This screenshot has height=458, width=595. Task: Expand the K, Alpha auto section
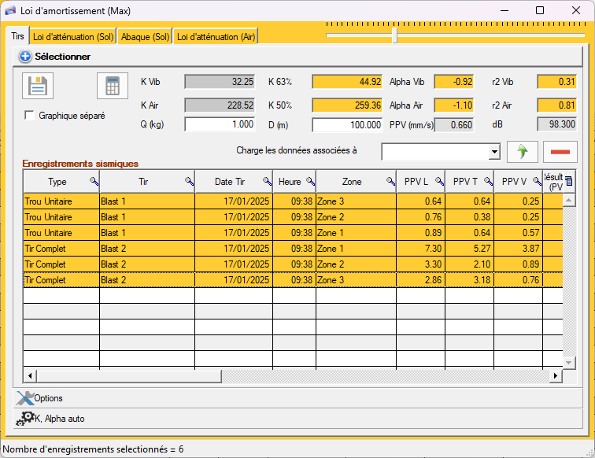(x=297, y=419)
